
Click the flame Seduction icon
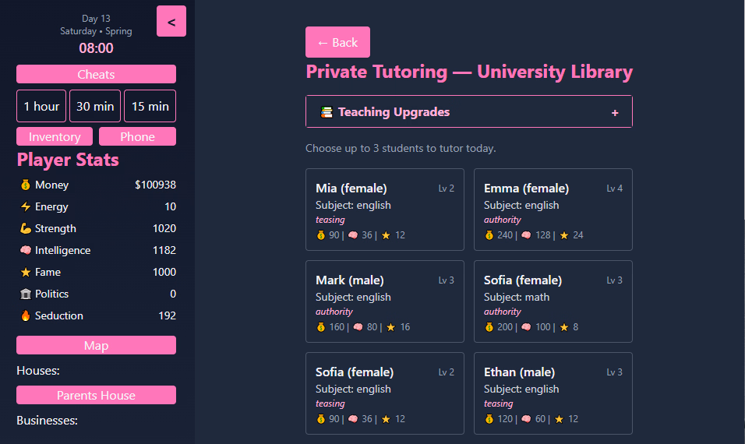pyautogui.click(x=26, y=316)
